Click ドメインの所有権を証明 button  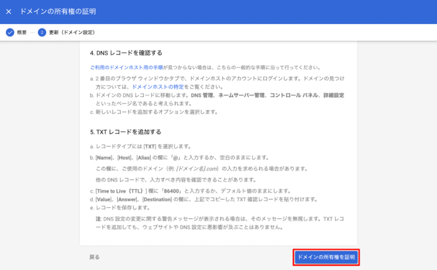326,257
